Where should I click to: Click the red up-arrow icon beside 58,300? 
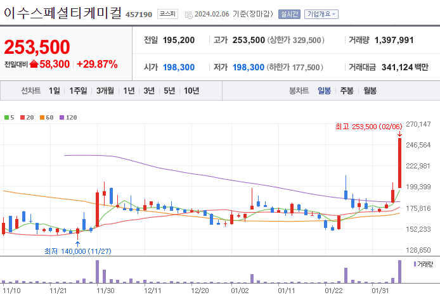coord(34,64)
